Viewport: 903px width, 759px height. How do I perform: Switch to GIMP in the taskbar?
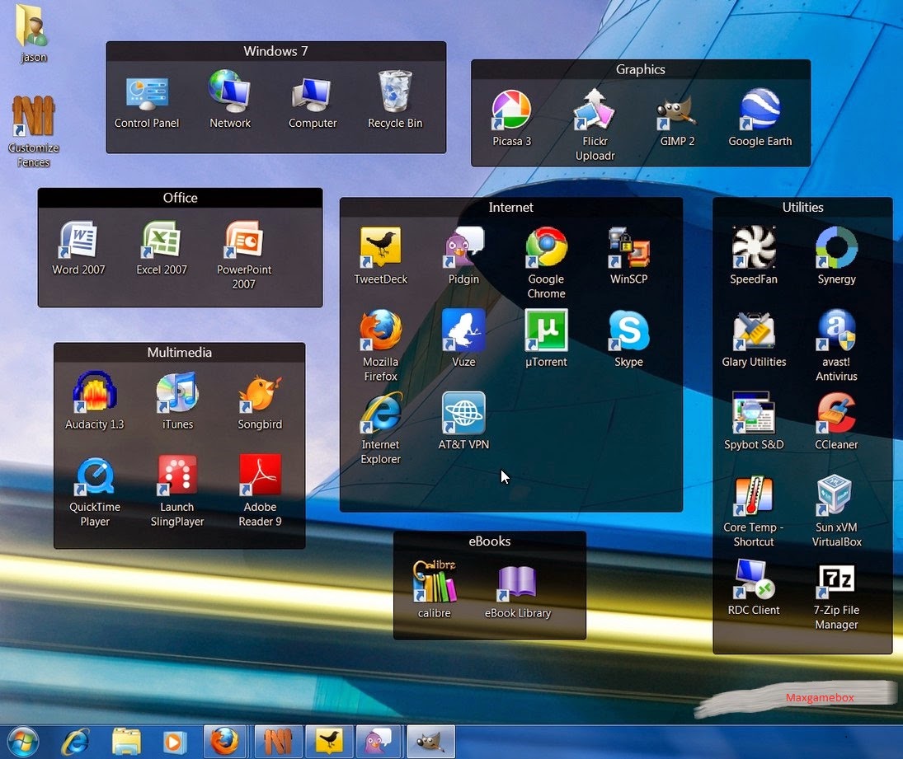click(430, 742)
